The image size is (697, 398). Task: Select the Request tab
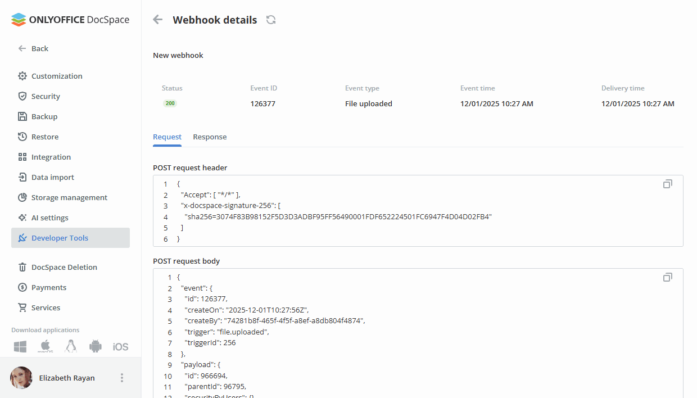click(167, 137)
